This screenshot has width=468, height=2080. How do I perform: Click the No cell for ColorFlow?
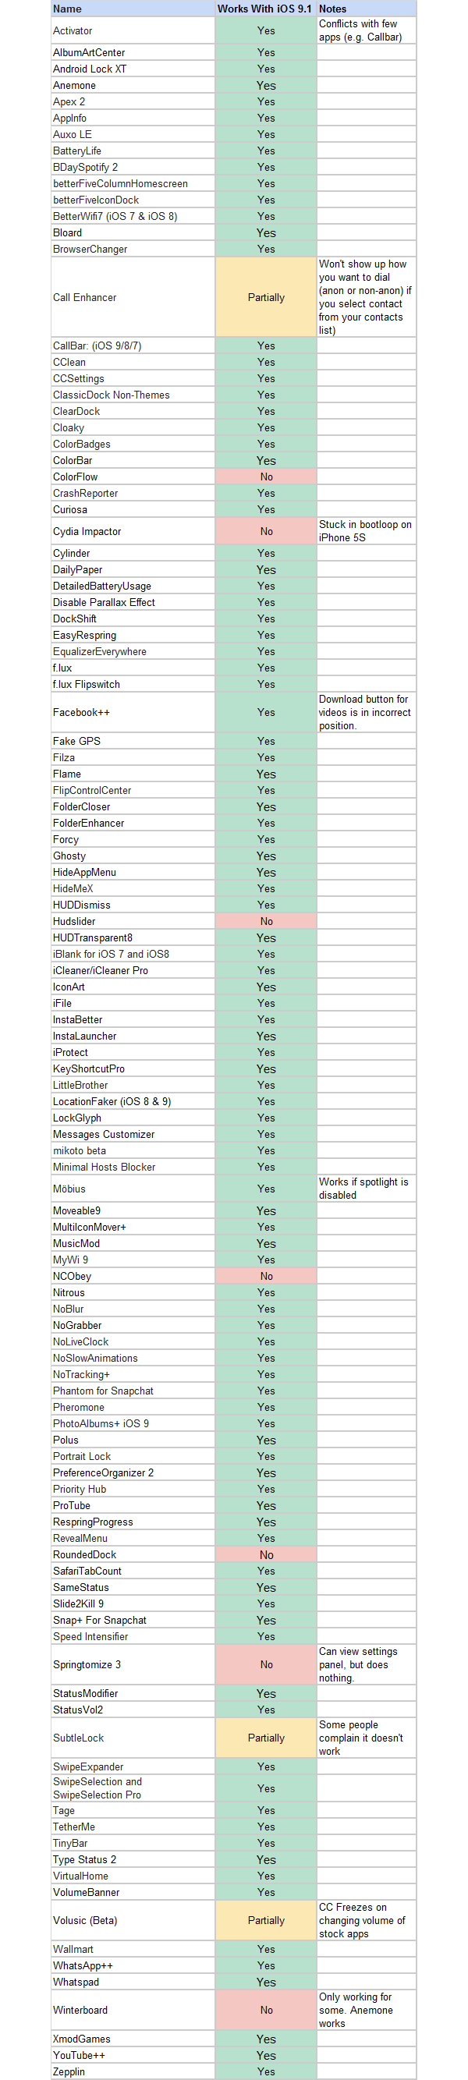[266, 477]
